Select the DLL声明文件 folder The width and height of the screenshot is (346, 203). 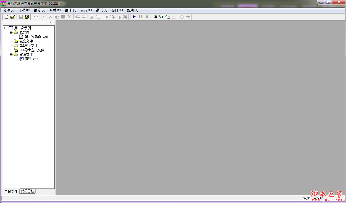[x=28, y=46]
